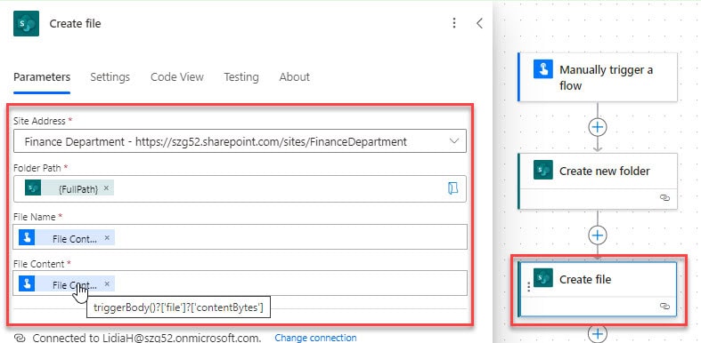The image size is (701, 343).
Task: Add a step below the Create file card
Action: [x=598, y=334]
